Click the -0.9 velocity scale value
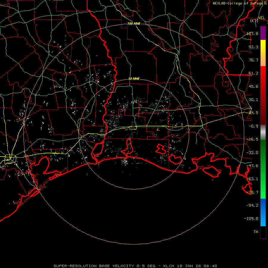 [x=253, y=126]
